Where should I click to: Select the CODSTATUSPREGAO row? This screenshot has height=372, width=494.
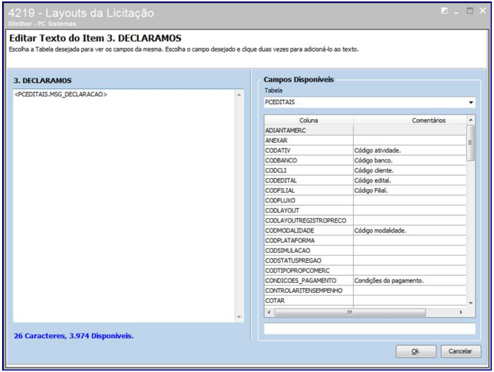pyautogui.click(x=365, y=261)
